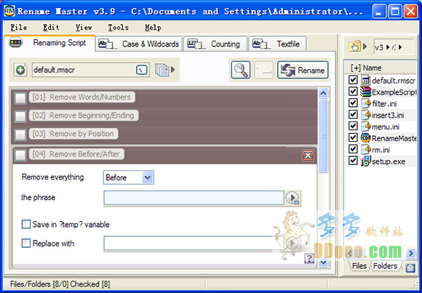Uncheck the ExampleScript file checkbox
The width and height of the screenshot is (422, 293).
(x=353, y=91)
